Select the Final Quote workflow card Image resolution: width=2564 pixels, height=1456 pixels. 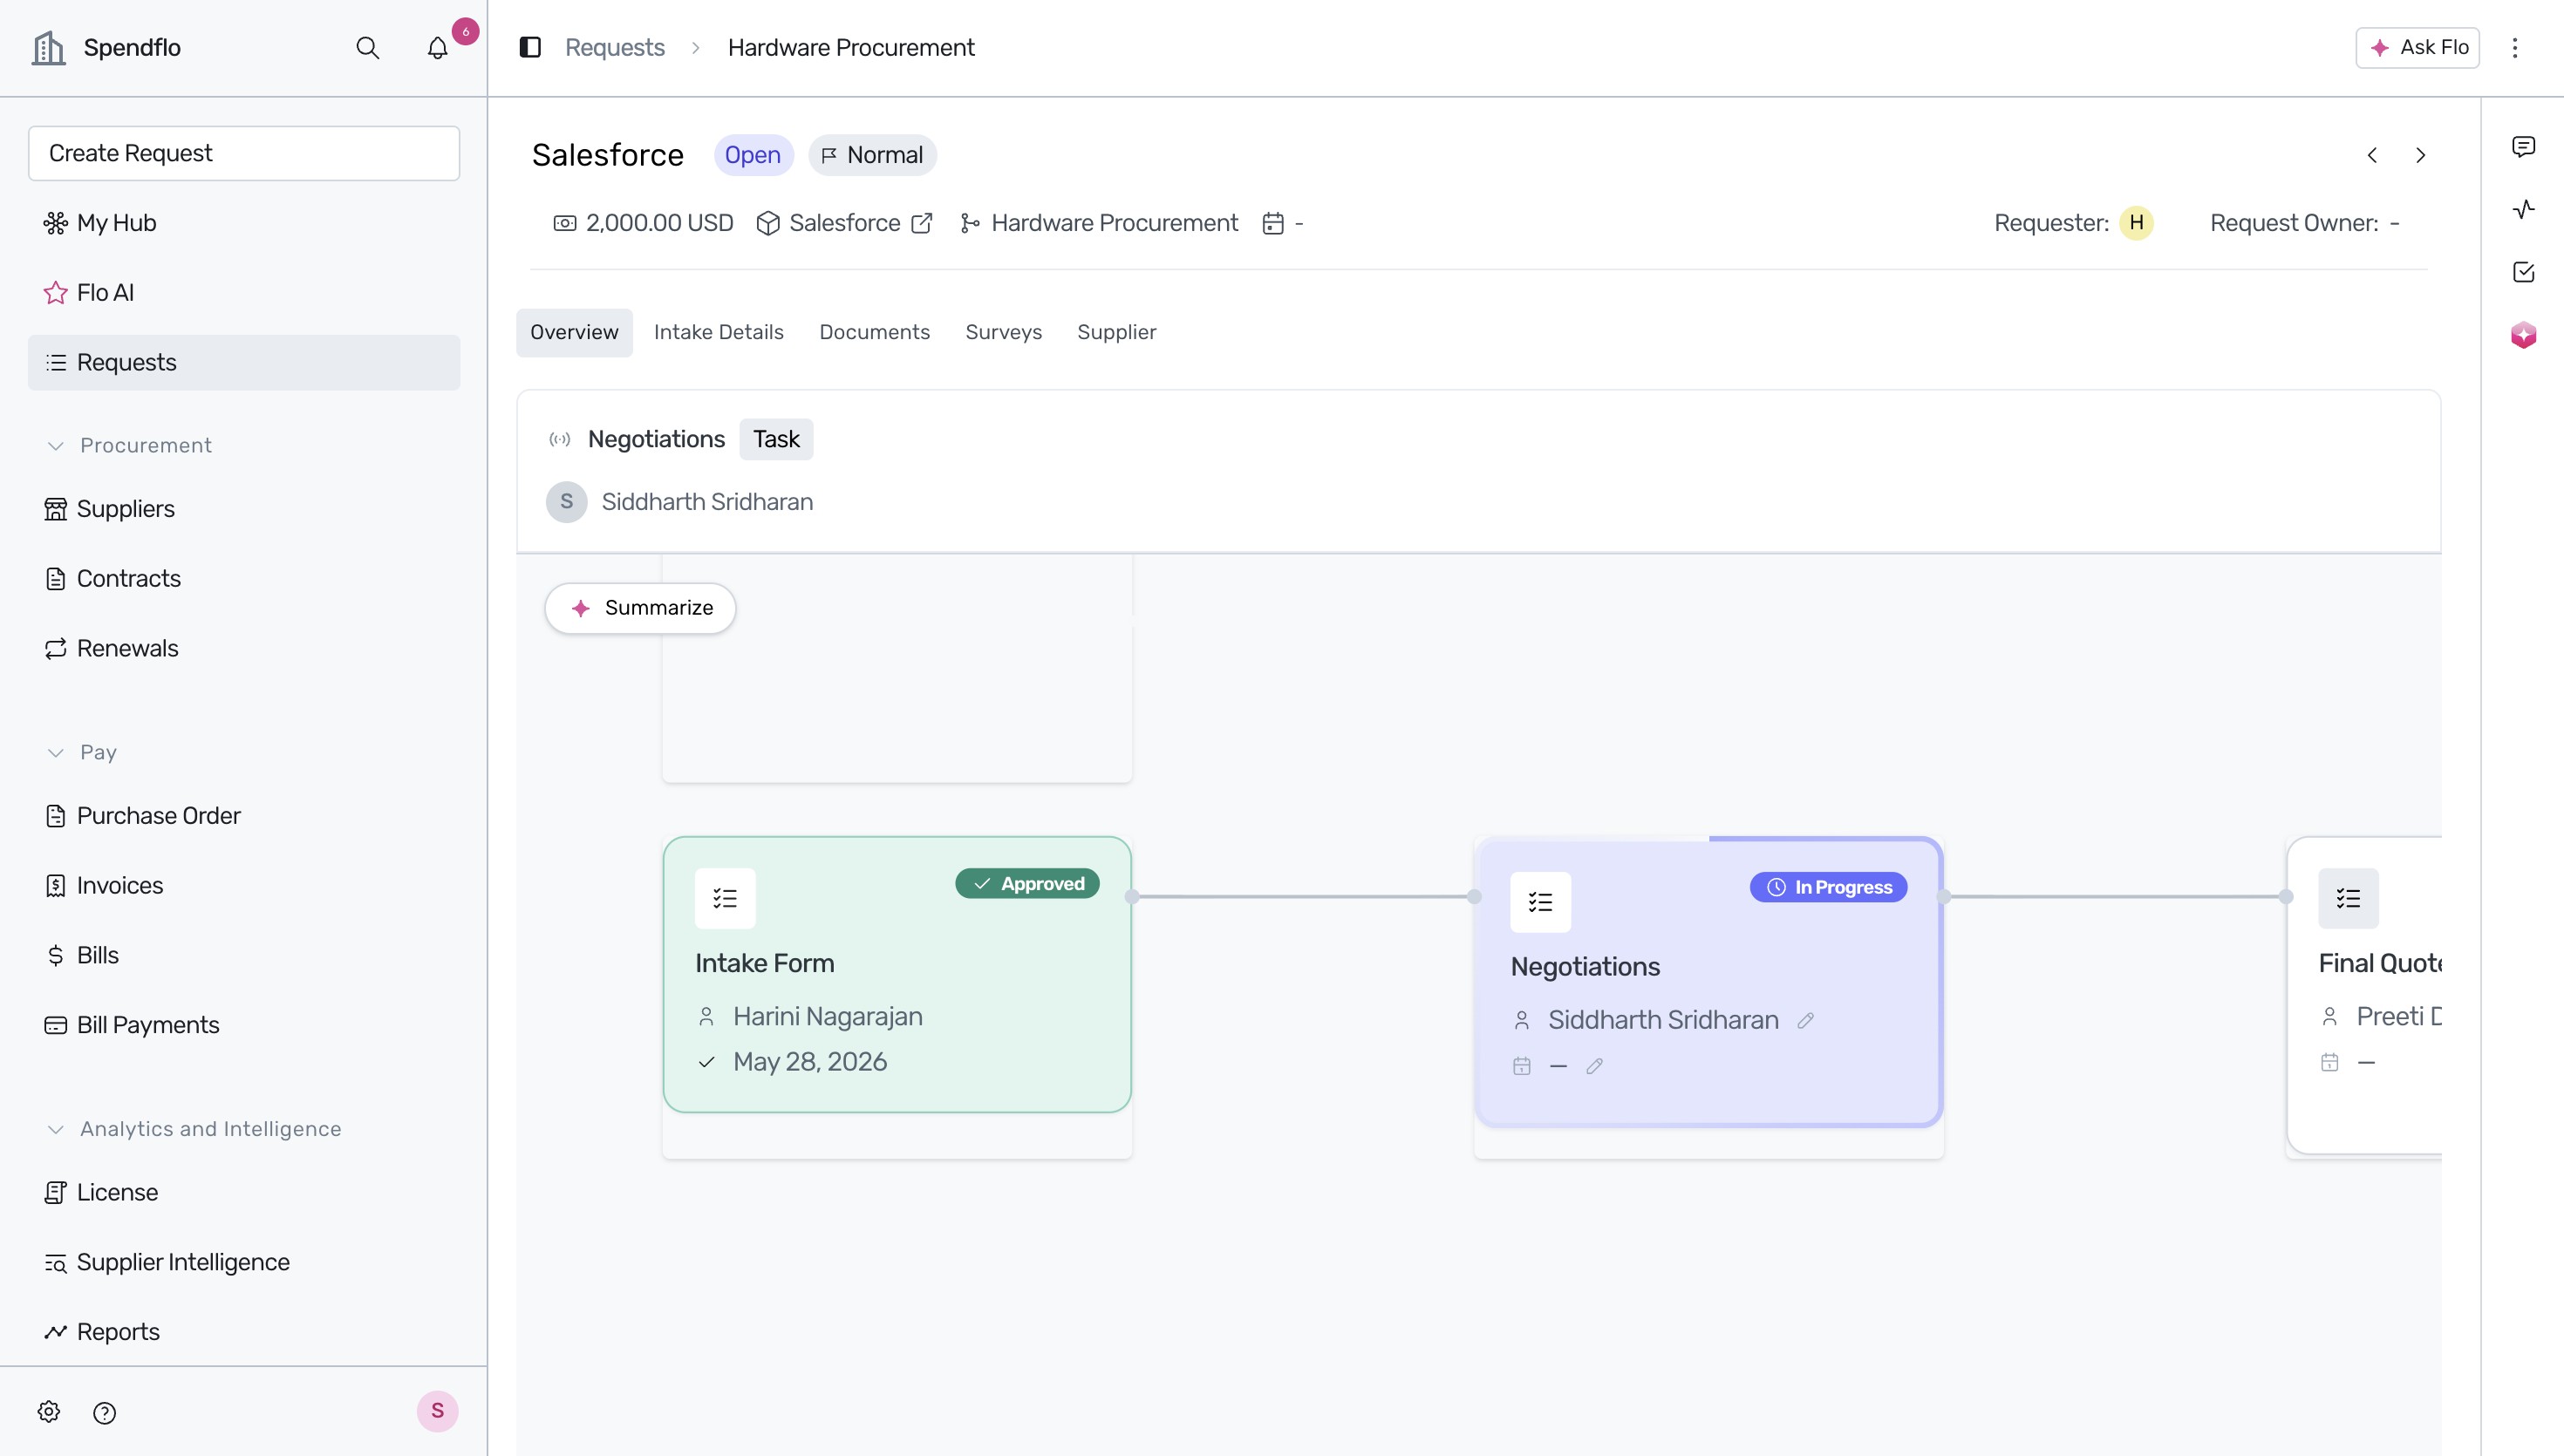tap(2364, 995)
